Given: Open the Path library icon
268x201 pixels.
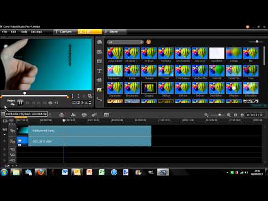Looking at the screenshot, I should pyautogui.click(x=99, y=99).
